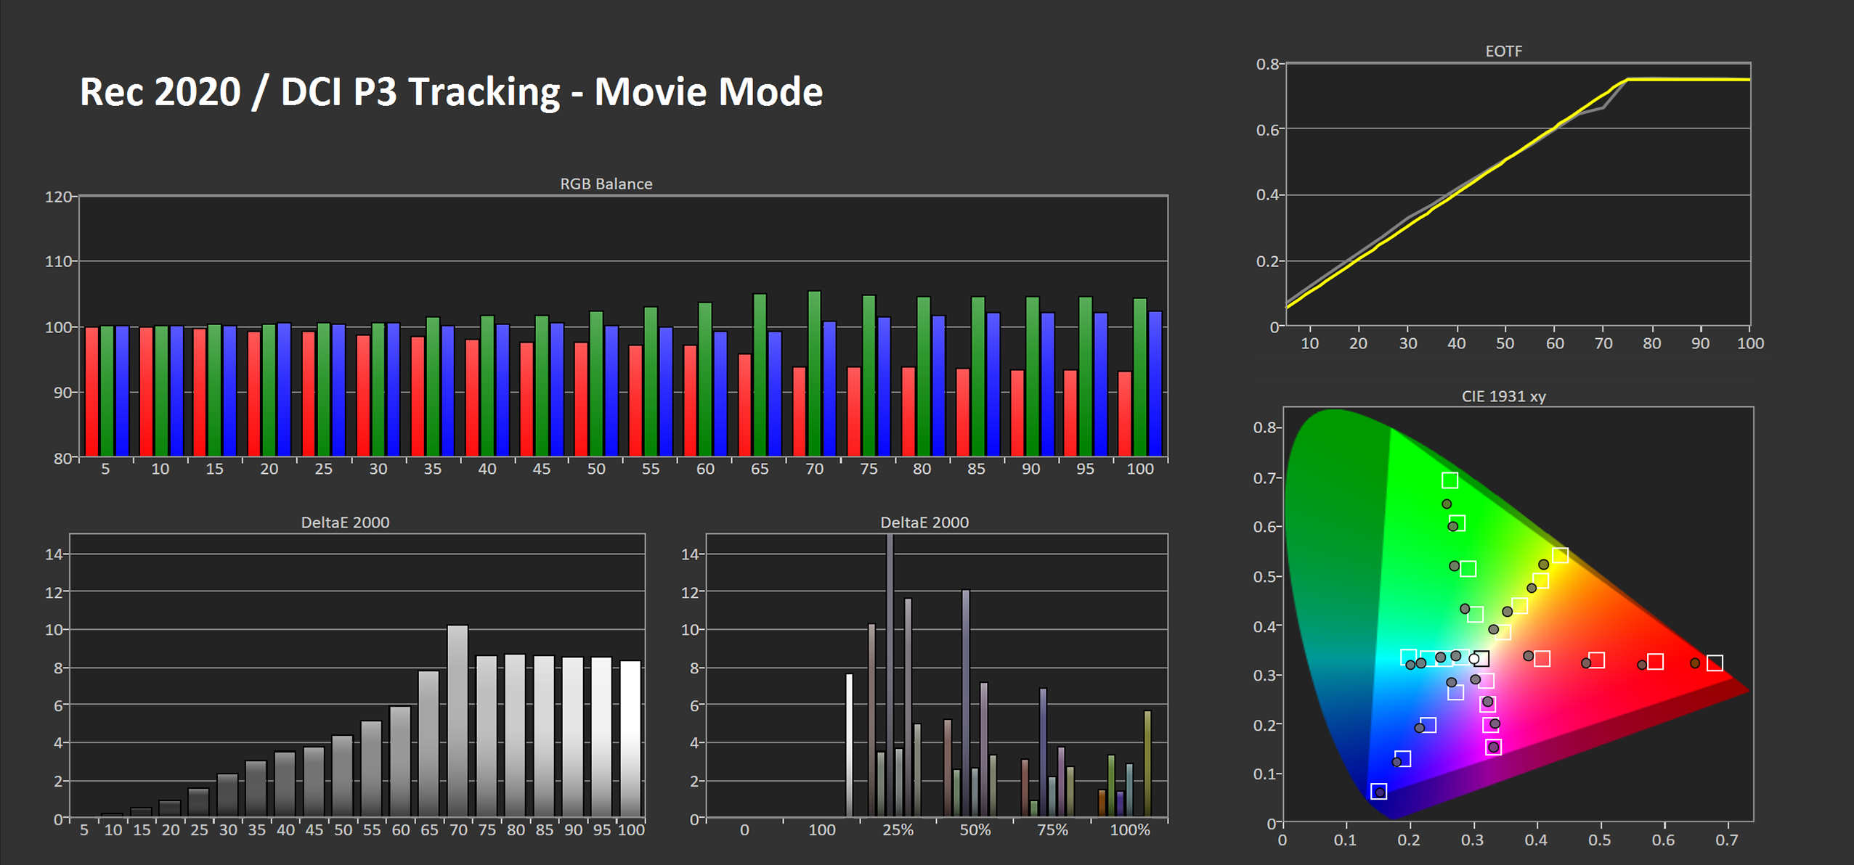Click the Rec 2020 / DCI P3 Tracking heading
The image size is (1854, 865).
point(450,92)
